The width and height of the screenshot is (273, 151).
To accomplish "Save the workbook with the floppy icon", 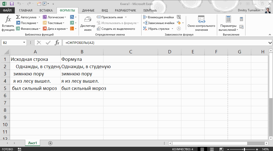I will (12, 4).
